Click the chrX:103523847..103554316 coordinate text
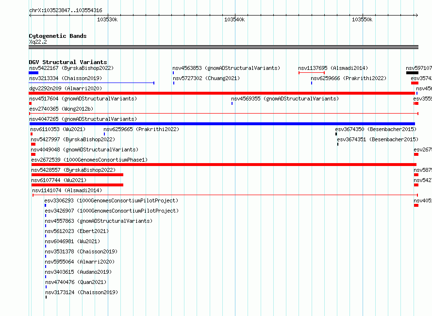This screenshot has width=432, height=316. [66, 10]
